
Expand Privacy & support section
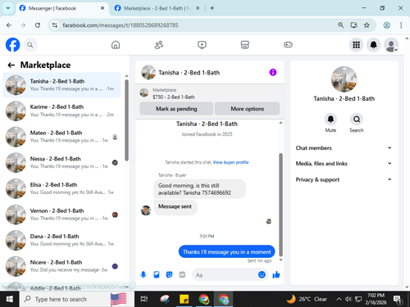[344, 179]
